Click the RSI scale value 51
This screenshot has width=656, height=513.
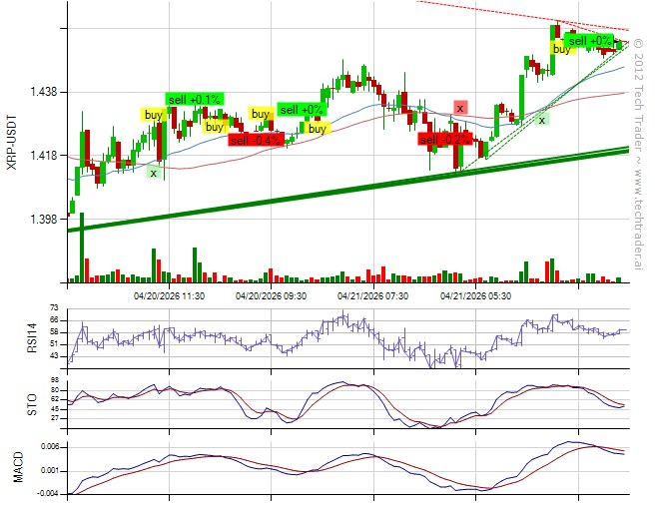[54, 344]
